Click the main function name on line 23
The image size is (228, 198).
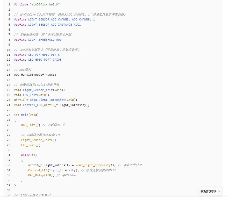click(x=24, y=115)
